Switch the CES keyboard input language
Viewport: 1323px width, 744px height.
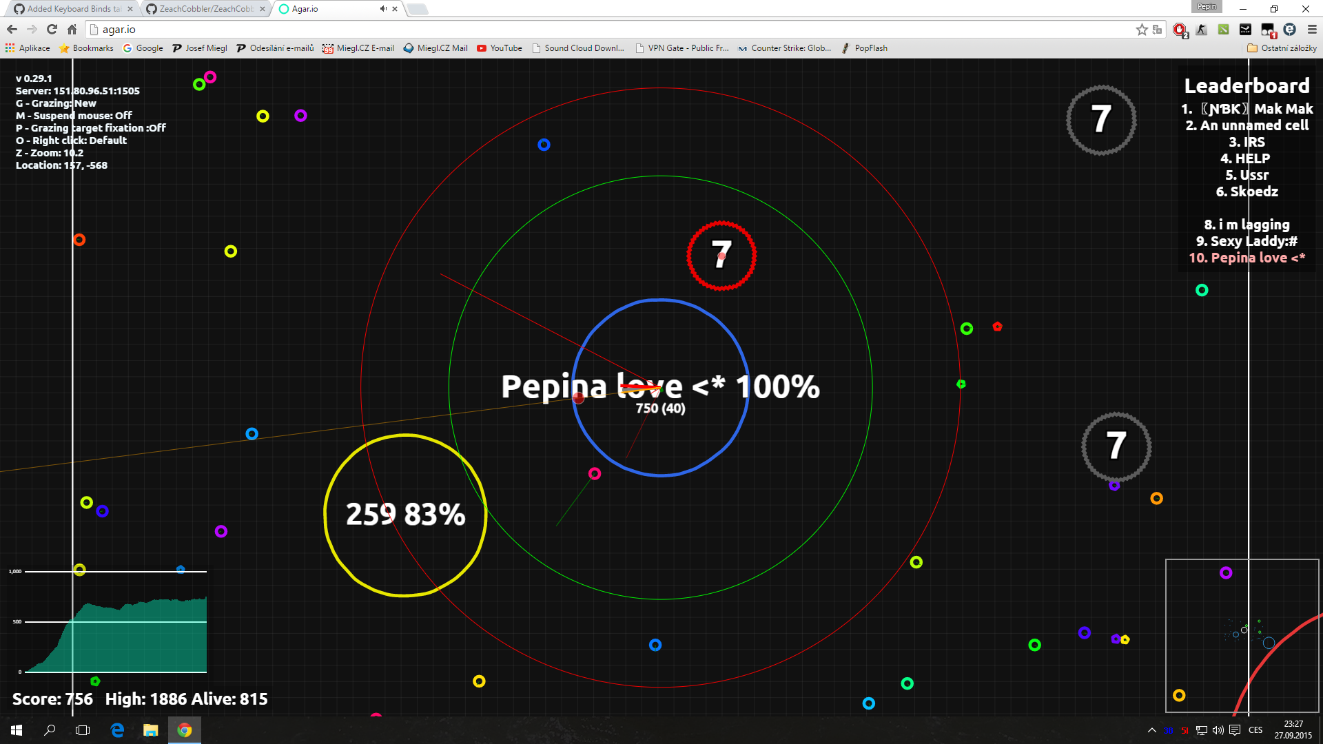pos(1255,730)
